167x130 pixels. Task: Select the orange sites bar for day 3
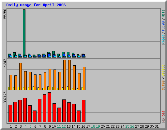tap(21, 76)
